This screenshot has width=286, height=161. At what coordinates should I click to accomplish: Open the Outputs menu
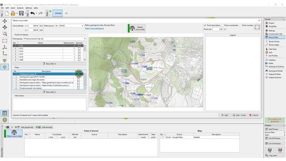(x=20, y=8)
